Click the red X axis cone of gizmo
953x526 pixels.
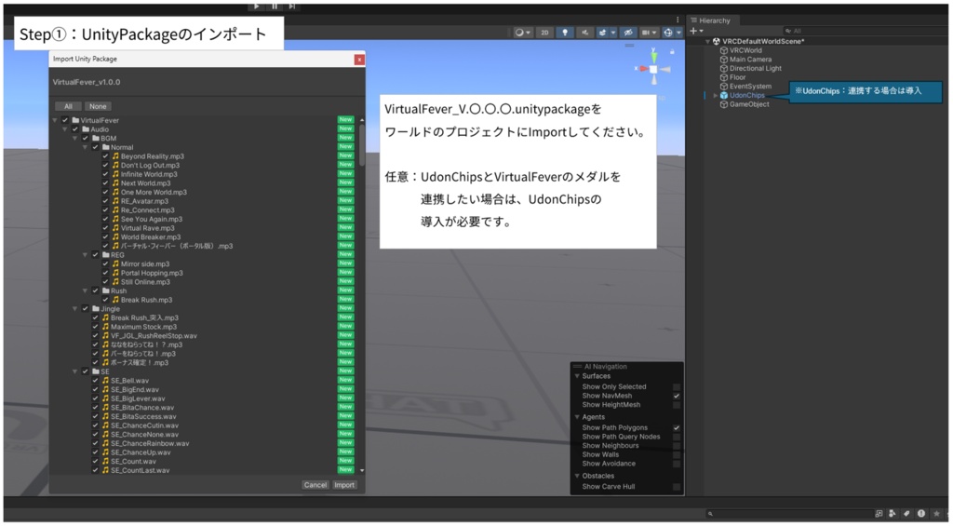pos(642,69)
